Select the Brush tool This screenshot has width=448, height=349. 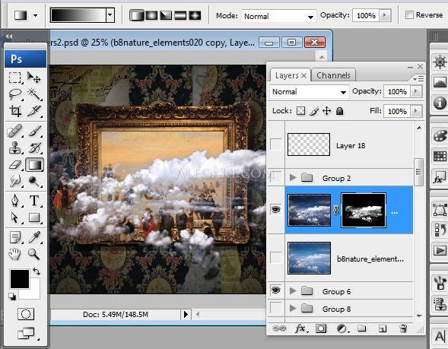point(34,132)
